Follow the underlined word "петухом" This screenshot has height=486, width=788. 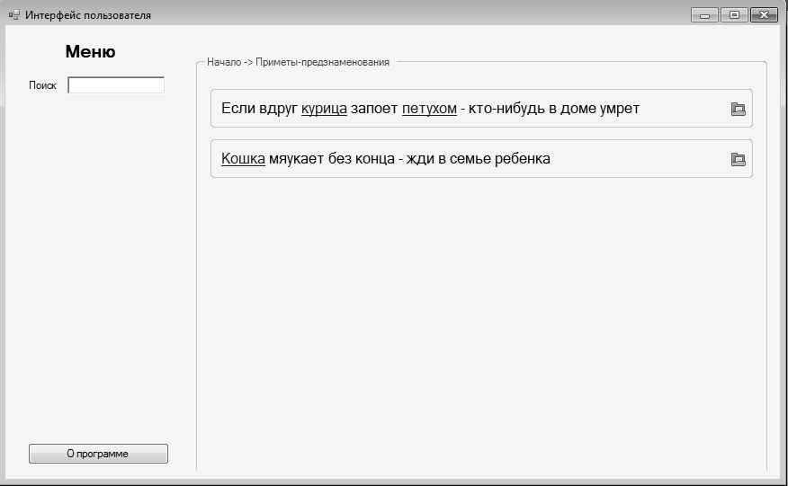click(x=429, y=109)
